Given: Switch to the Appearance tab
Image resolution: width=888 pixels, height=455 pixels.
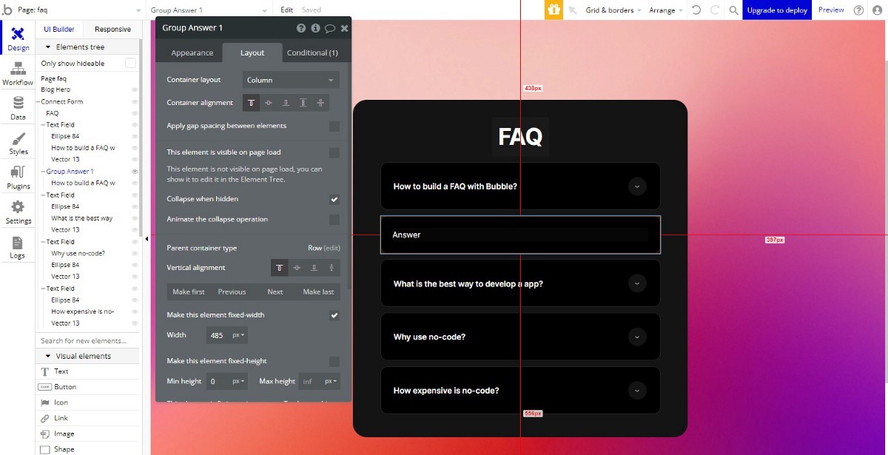Looking at the screenshot, I should coord(192,53).
